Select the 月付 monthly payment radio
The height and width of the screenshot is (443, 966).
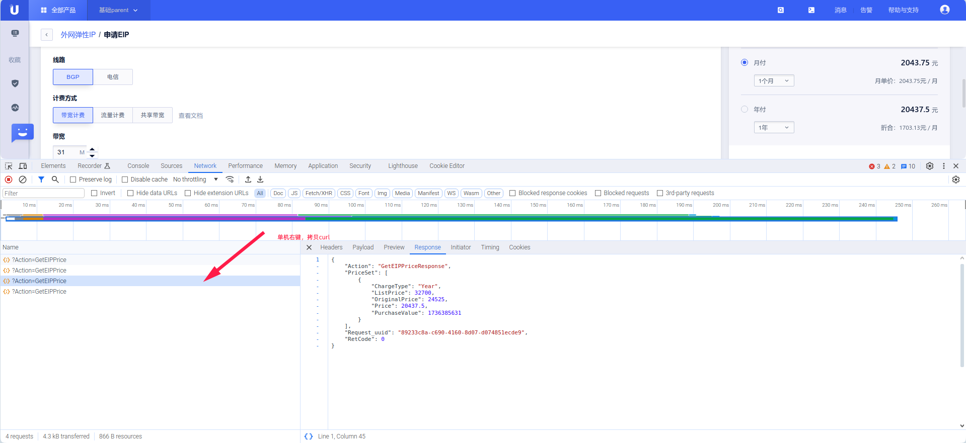coord(745,62)
